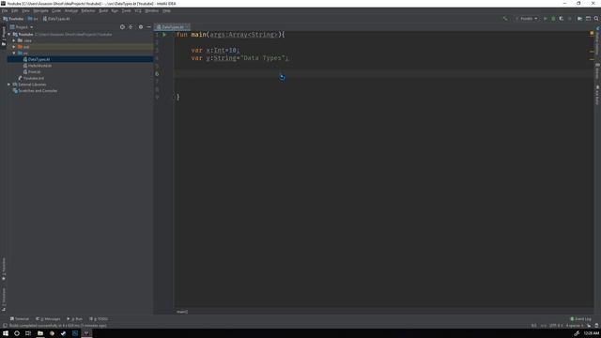The height and width of the screenshot is (338, 601).
Task: Click Youtube breadcrumb in navigation bar
Action: click(x=13, y=19)
